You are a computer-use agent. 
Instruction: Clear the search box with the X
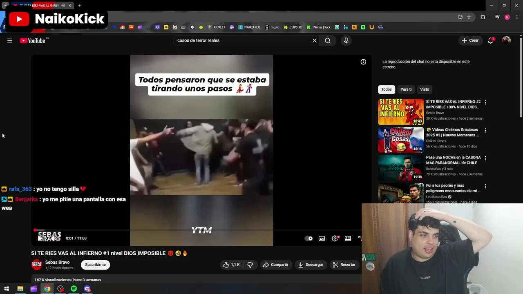coord(315,40)
